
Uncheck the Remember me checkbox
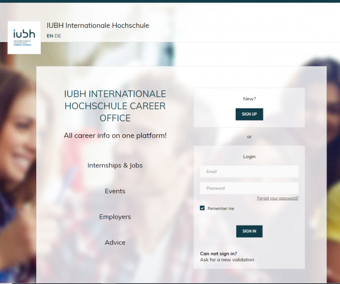[202, 208]
